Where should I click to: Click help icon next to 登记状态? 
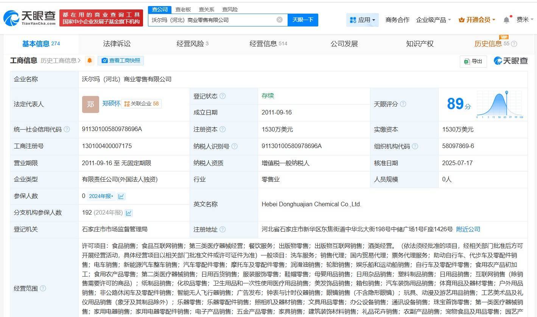(223, 96)
